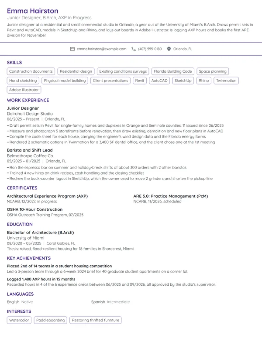Select the 05/2023 – 01/2025 date range
This screenshot has height=338, width=262.
coord(24,161)
